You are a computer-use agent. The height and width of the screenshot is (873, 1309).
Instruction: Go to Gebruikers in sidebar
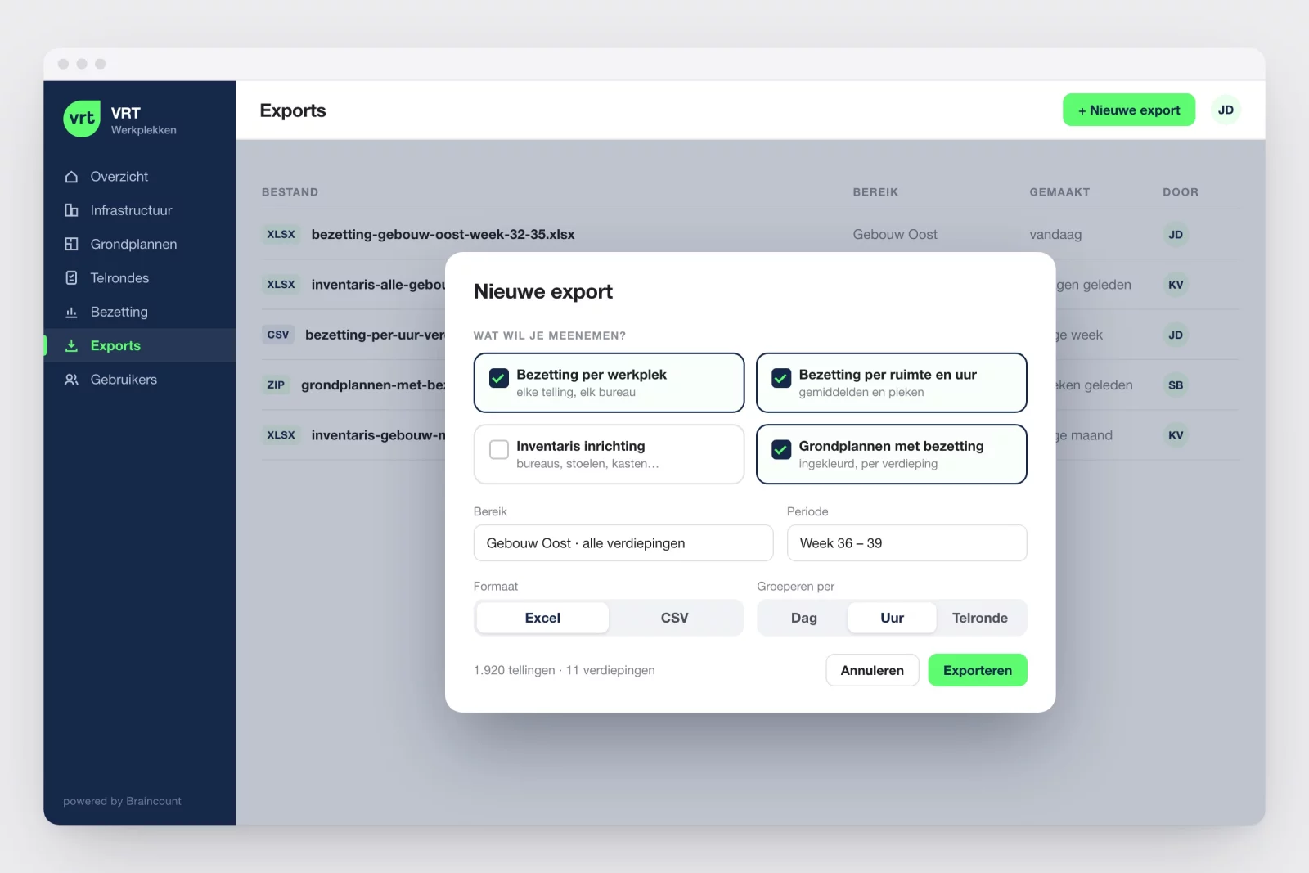[x=139, y=380]
